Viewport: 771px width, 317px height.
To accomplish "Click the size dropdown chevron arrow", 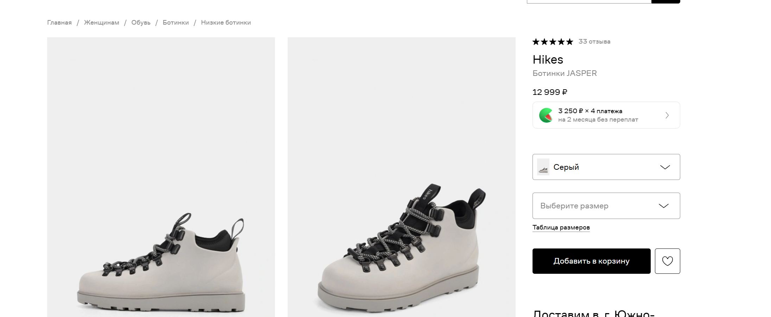I will click(663, 206).
